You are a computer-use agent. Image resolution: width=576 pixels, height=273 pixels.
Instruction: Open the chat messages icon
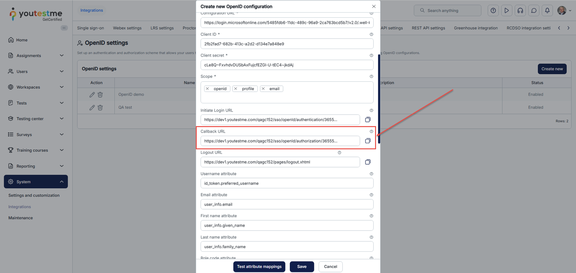[x=534, y=10]
